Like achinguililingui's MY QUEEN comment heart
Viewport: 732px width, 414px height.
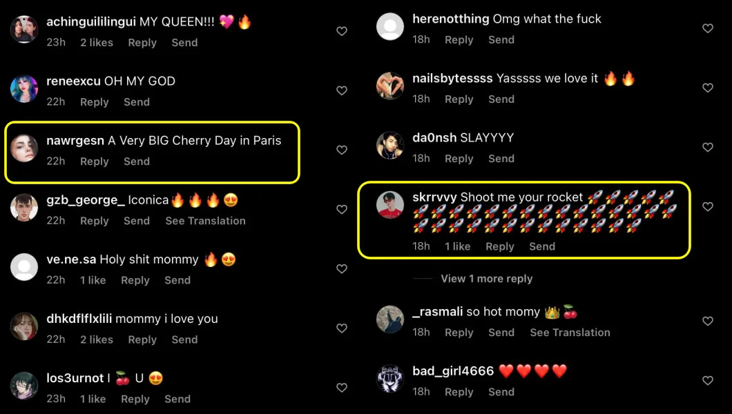[342, 31]
